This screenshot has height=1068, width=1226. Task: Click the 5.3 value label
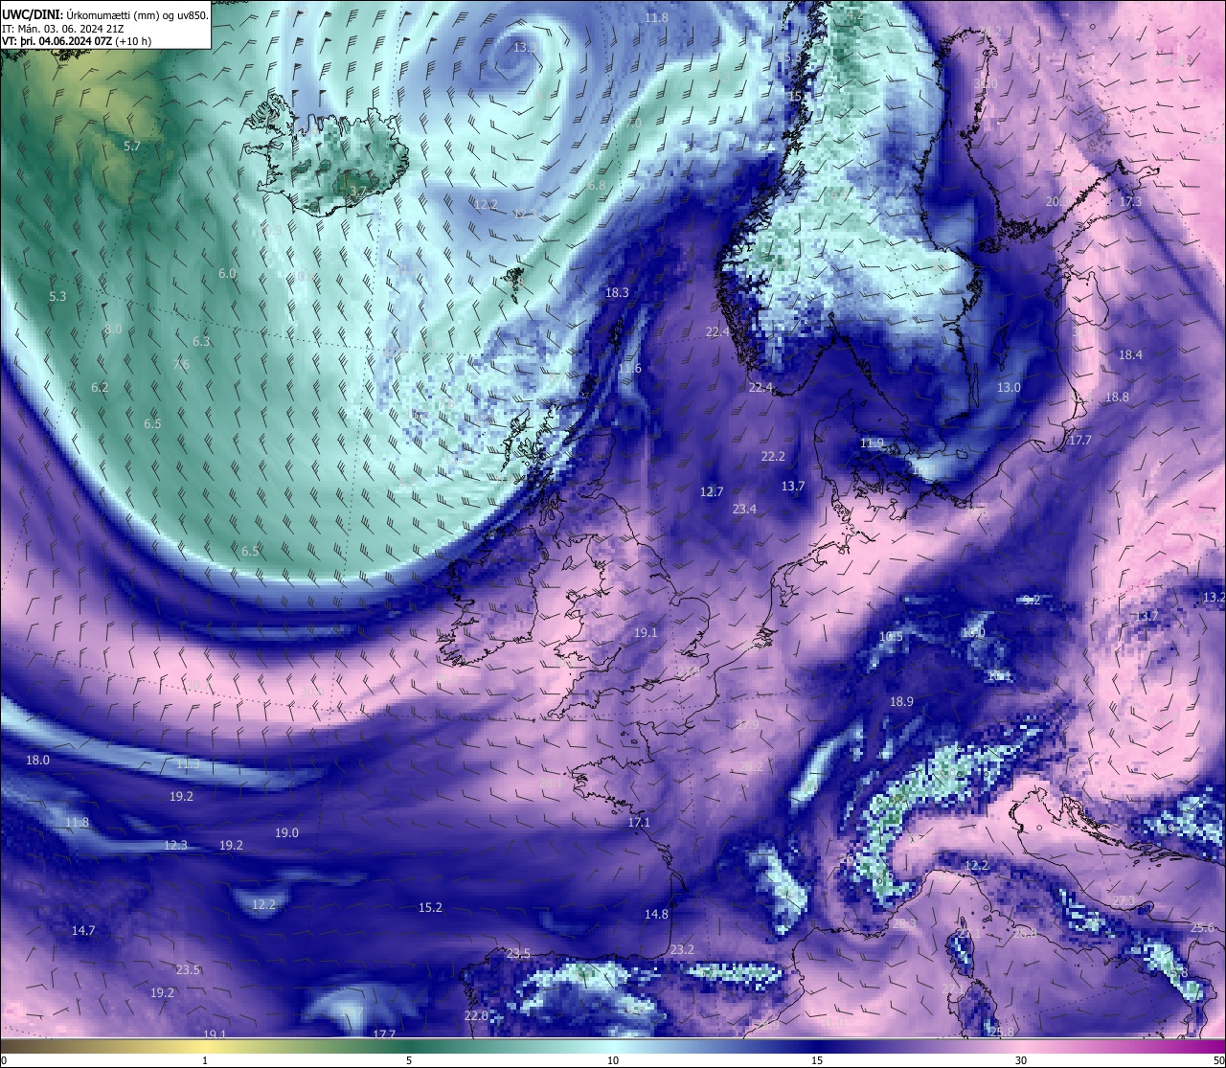57,296
